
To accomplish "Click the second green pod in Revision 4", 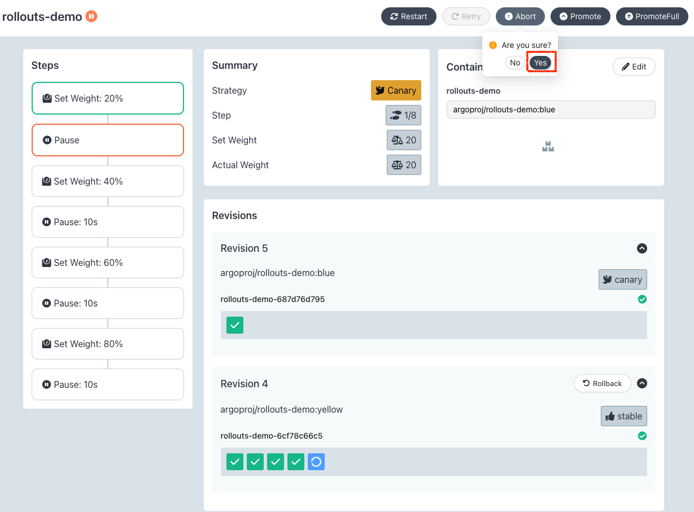I will tap(255, 462).
